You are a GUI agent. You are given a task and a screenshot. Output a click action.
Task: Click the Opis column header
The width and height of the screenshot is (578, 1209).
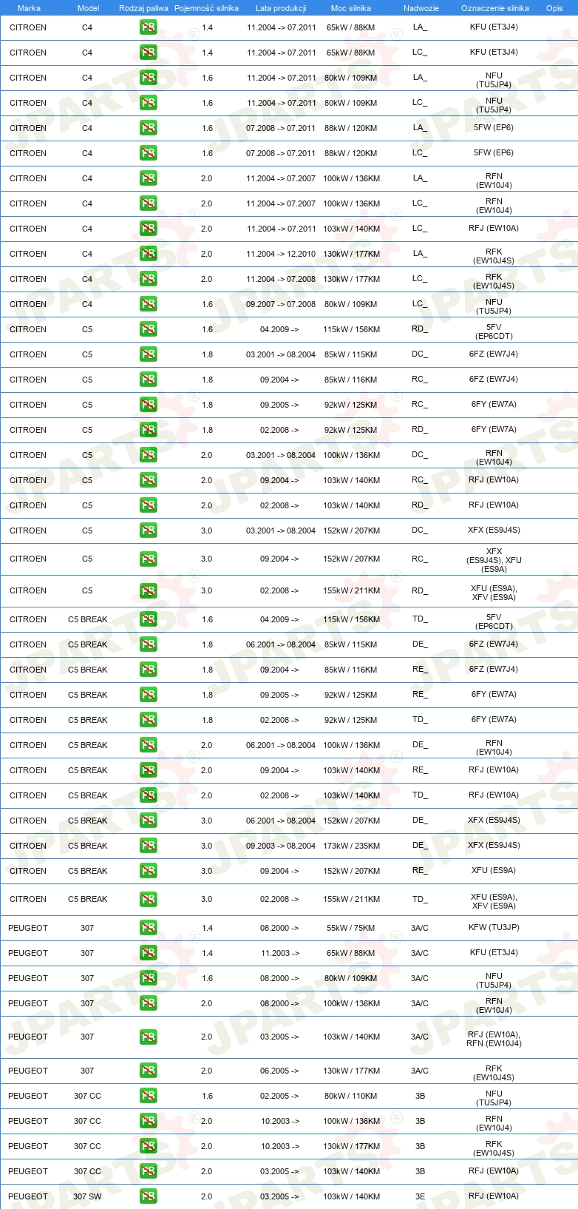pos(554,8)
